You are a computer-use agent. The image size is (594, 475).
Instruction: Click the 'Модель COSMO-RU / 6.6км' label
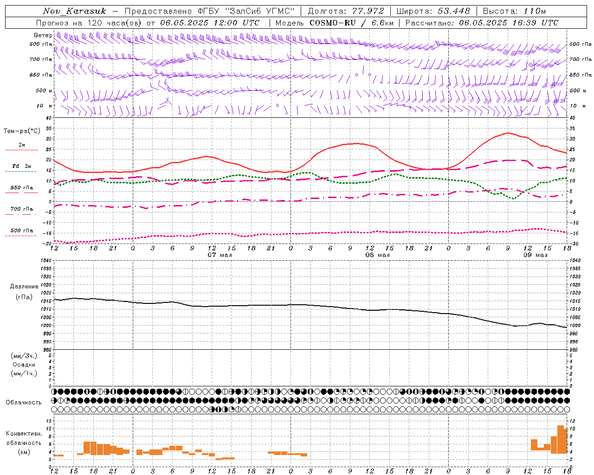[335, 23]
